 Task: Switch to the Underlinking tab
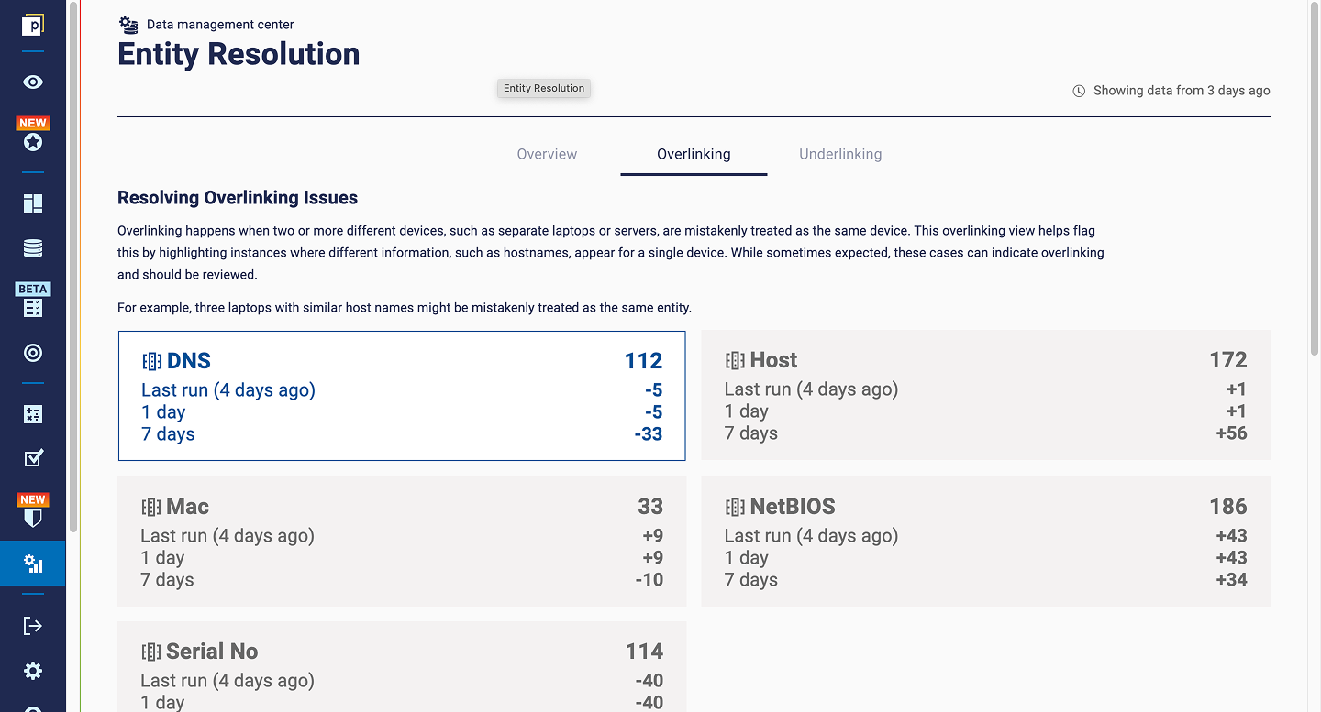tap(840, 154)
